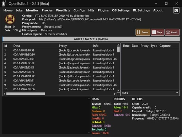
Task: Open the Jobs page
Action: click(19, 10)
